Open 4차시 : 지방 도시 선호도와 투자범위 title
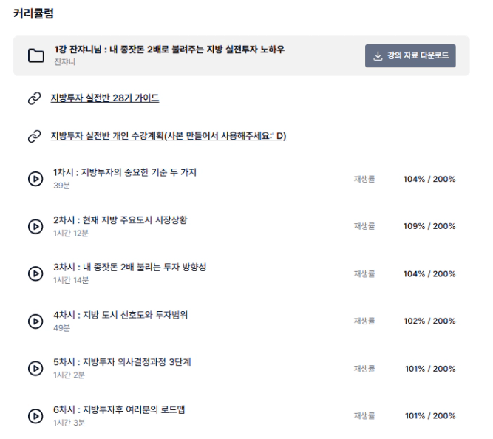Image resolution: width=493 pixels, height=439 pixels. (120, 315)
